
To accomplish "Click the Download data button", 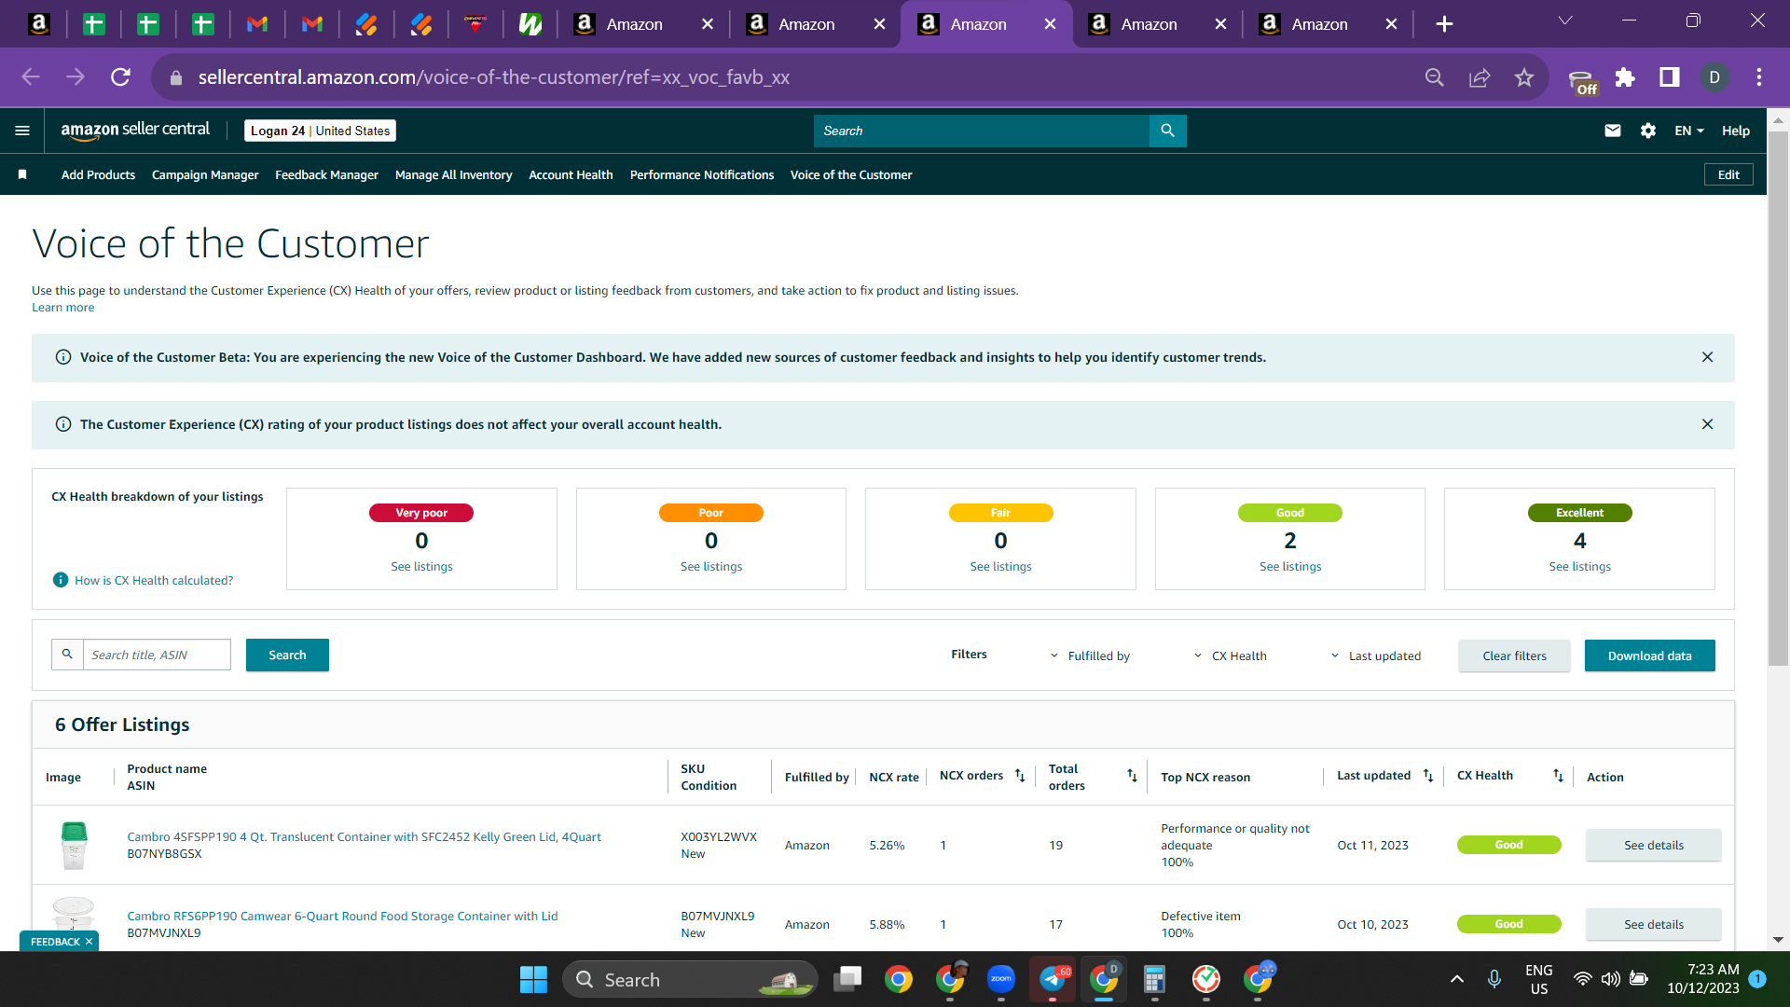I will click(x=1649, y=655).
